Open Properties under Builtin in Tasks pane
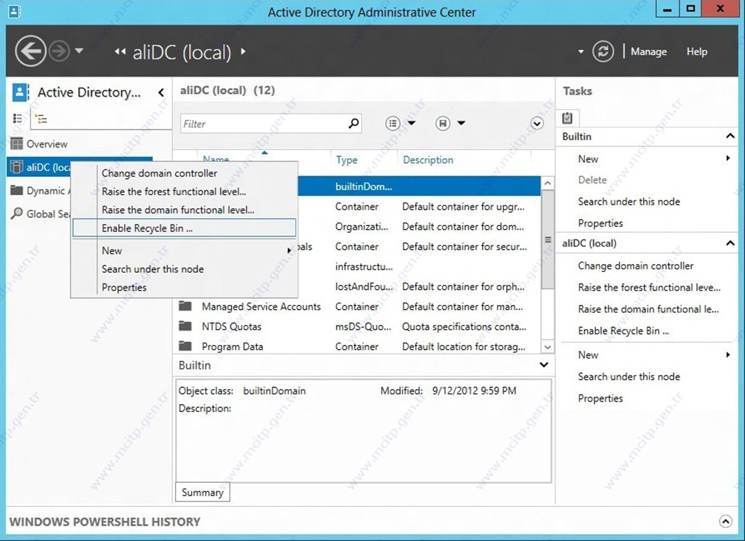This screenshot has width=745, height=541. 601,223
